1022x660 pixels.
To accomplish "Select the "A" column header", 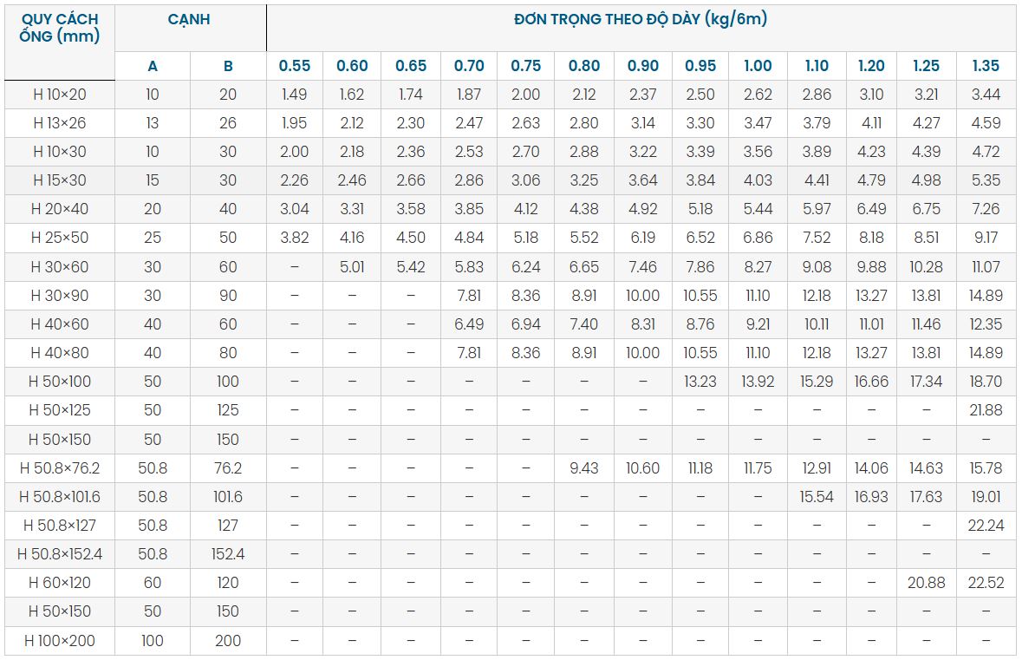I will (153, 66).
